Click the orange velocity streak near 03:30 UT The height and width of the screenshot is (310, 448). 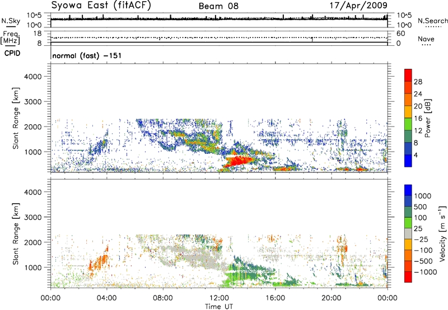click(98, 262)
